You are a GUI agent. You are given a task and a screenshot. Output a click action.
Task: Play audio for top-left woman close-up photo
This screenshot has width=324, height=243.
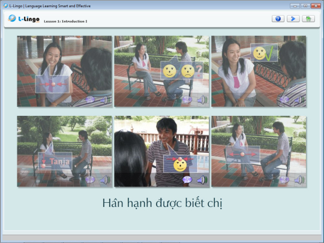tap(106, 100)
